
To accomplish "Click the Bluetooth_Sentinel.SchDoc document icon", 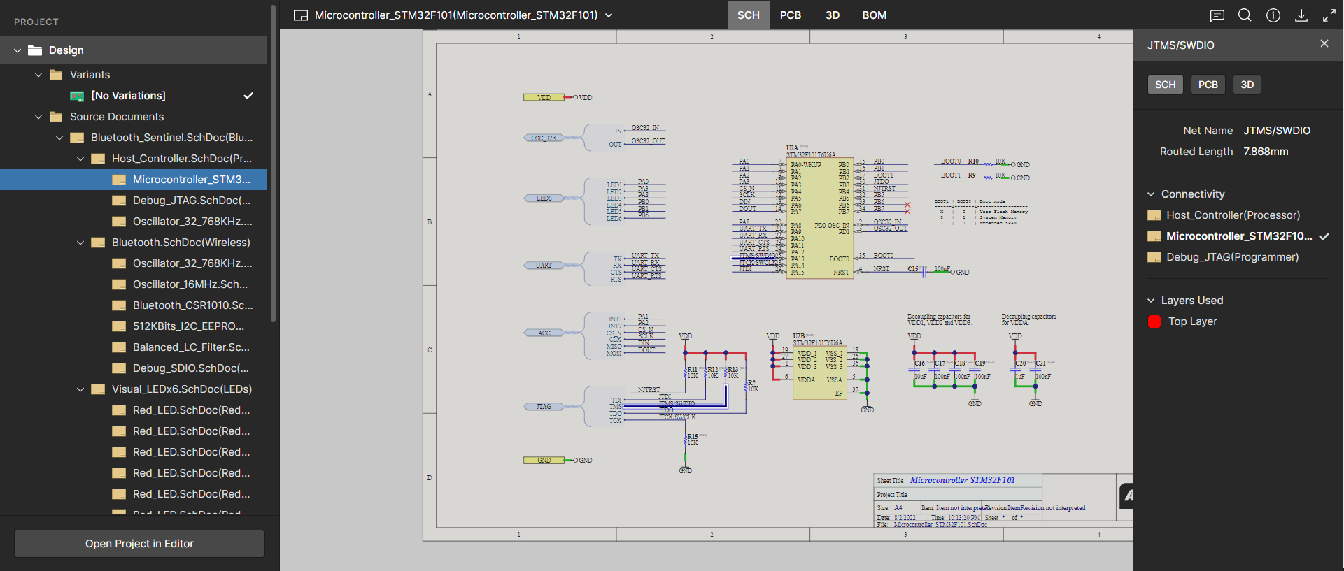I will tap(77, 138).
